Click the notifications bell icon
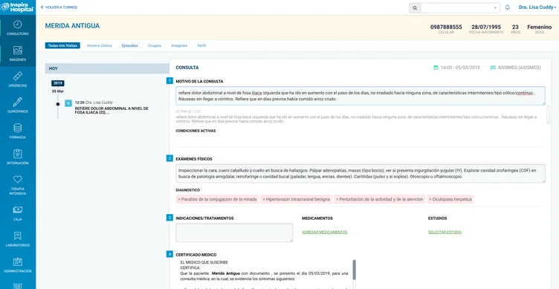 coord(507,7)
